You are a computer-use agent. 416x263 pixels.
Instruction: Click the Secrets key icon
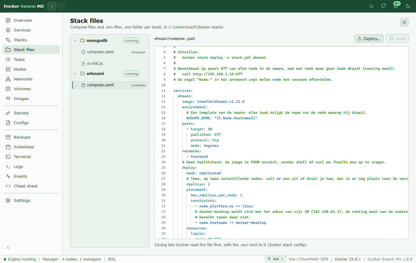[x=8, y=113]
